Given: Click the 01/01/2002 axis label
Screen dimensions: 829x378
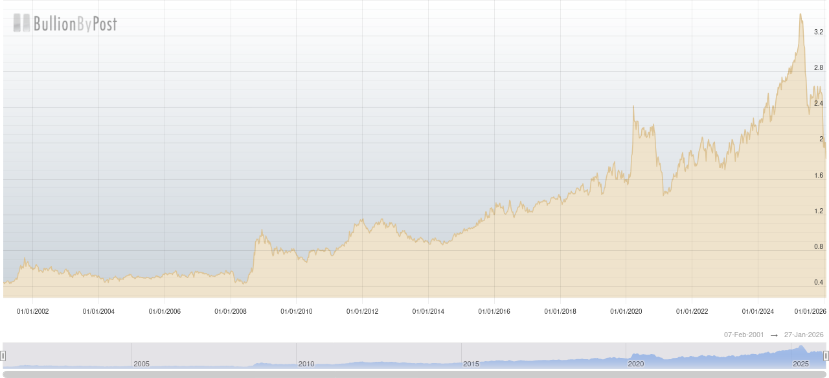Looking at the screenshot, I should pyautogui.click(x=32, y=311).
